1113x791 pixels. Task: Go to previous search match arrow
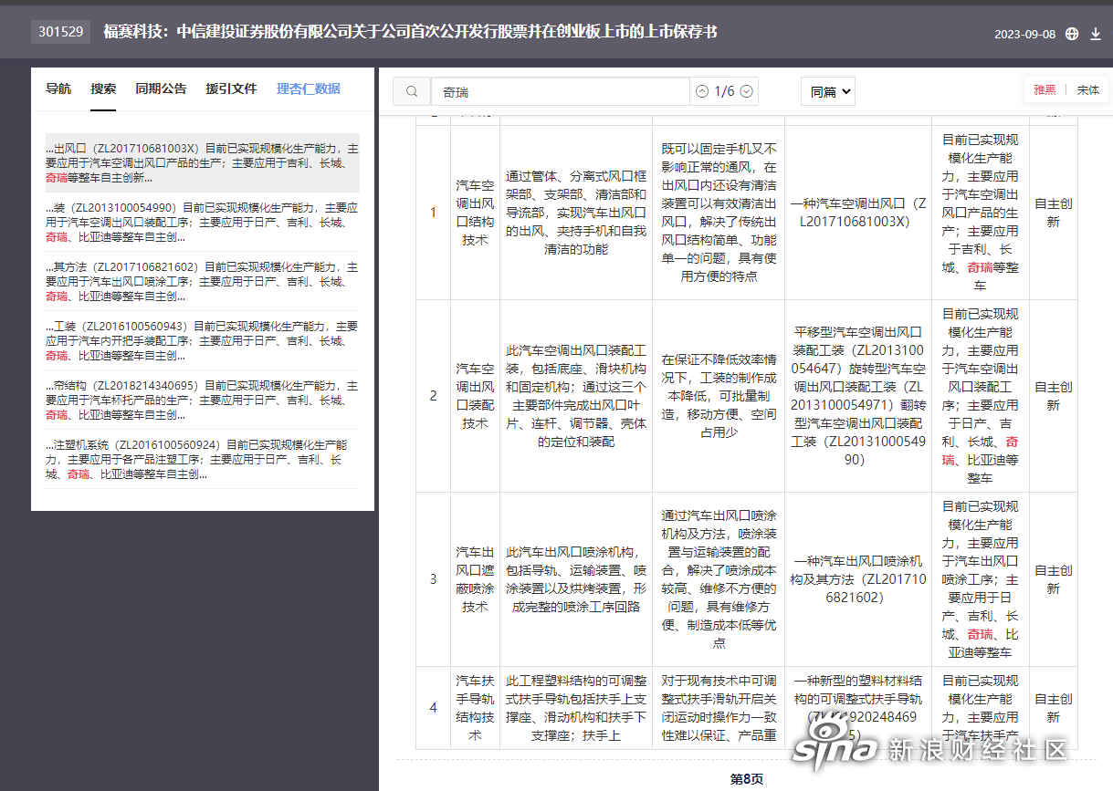(x=701, y=91)
